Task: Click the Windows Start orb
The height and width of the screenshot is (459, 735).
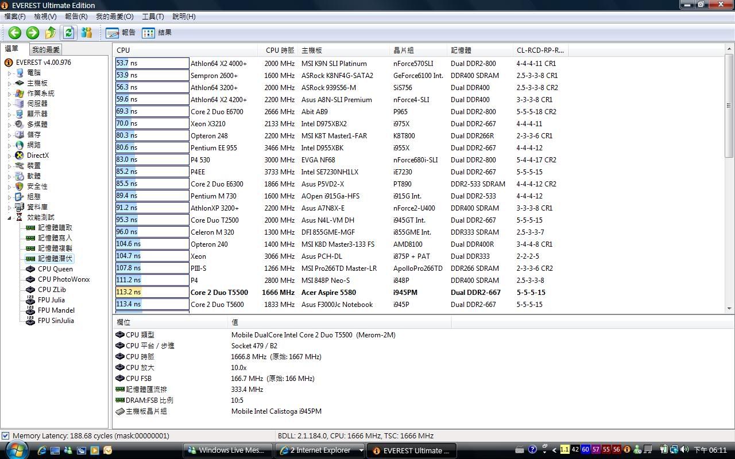Action: tap(16, 449)
